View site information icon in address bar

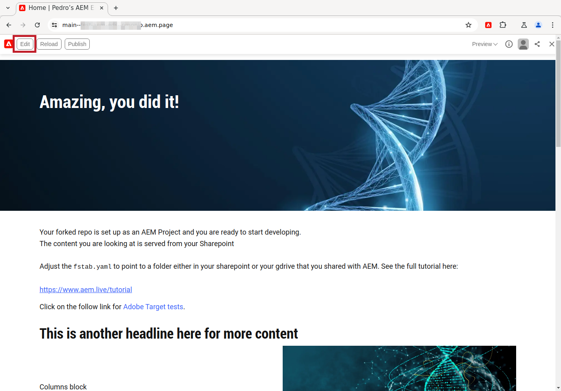click(x=54, y=25)
